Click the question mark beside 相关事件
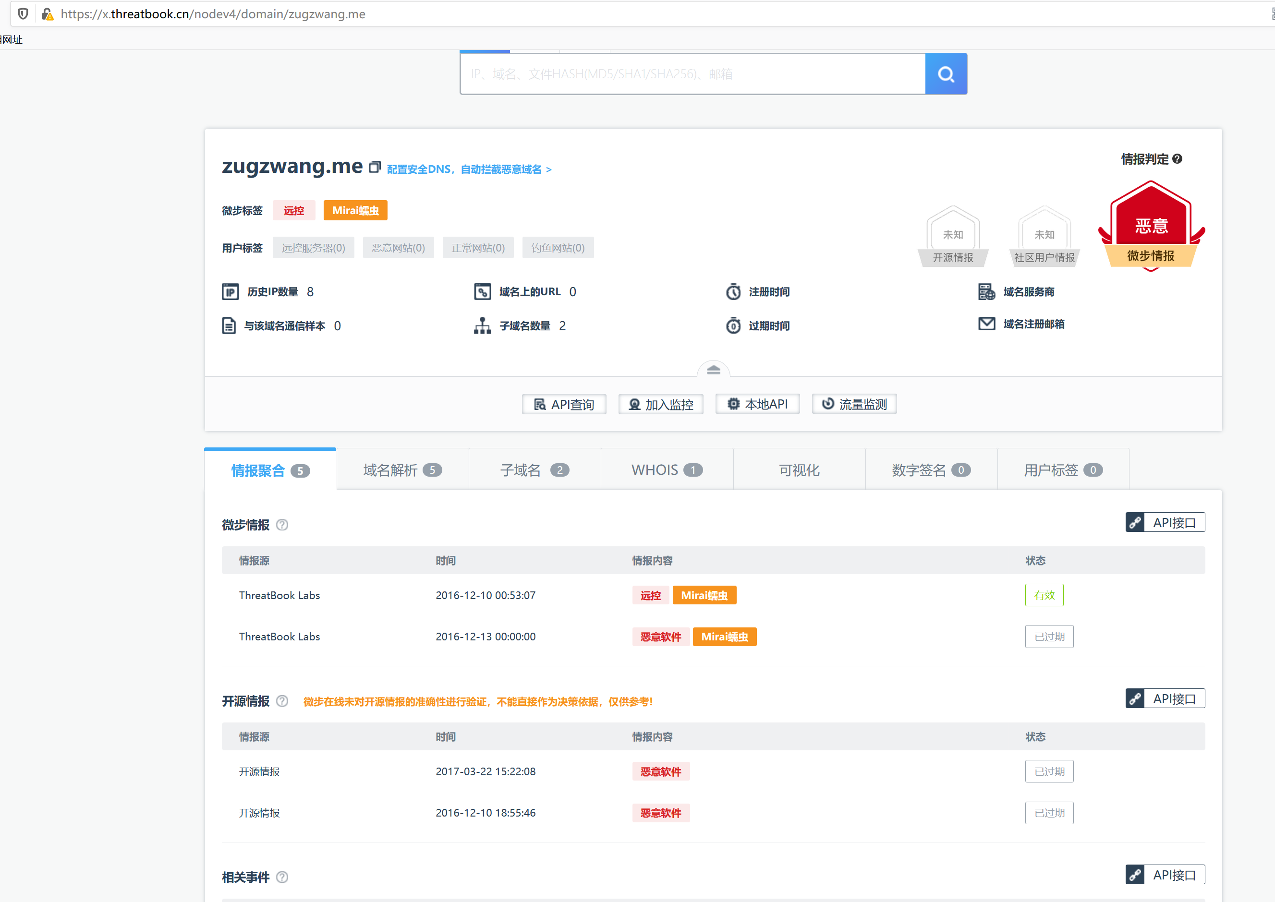Viewport: 1275px width, 902px height. pyautogui.click(x=282, y=877)
